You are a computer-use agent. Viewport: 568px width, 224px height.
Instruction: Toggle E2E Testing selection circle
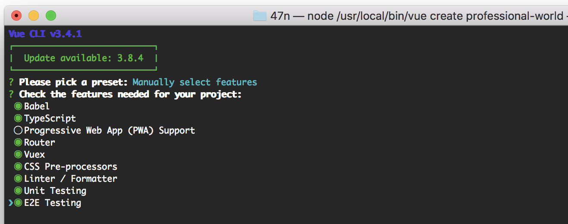coord(18,202)
